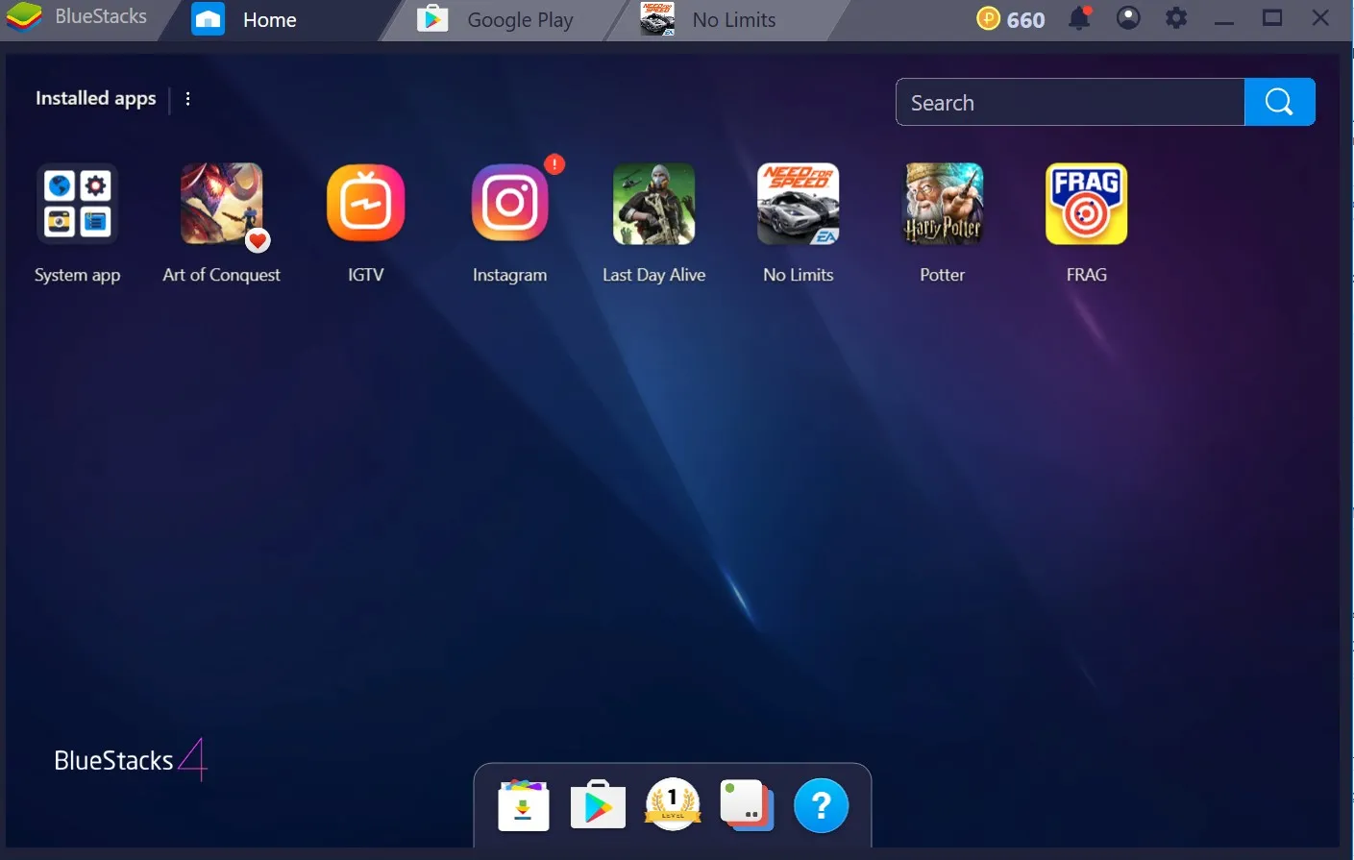Open the Help question mark icon
1354x860 pixels.
821,805
